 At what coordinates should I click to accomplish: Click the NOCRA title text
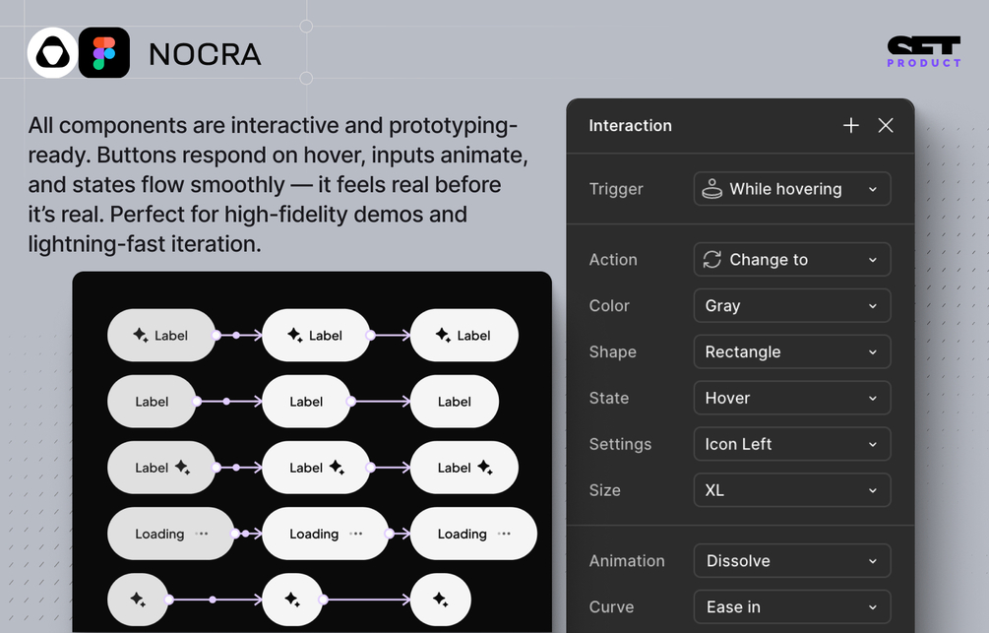(x=205, y=54)
